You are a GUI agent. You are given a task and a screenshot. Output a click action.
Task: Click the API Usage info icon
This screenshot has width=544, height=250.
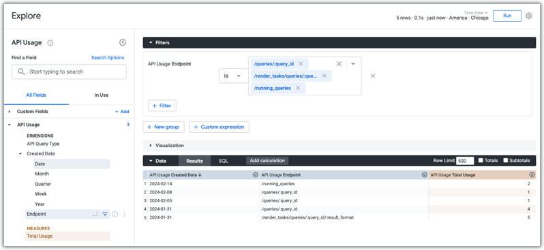[x=50, y=43]
